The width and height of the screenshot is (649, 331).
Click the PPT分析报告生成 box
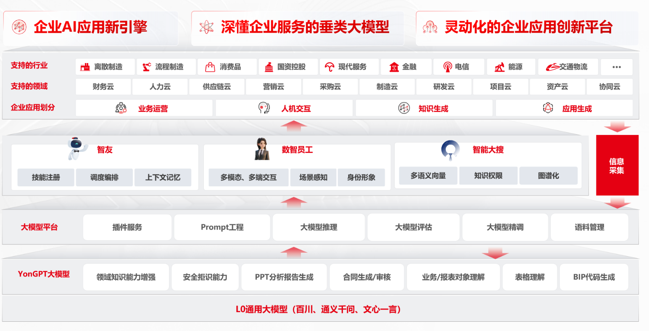pos(284,277)
